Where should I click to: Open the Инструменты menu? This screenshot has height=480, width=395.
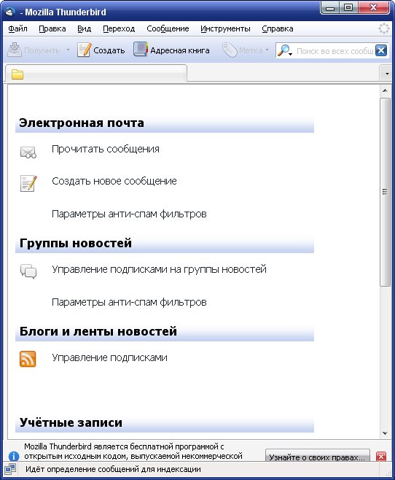pyautogui.click(x=225, y=28)
